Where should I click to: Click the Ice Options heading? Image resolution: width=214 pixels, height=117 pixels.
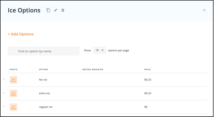(24, 10)
